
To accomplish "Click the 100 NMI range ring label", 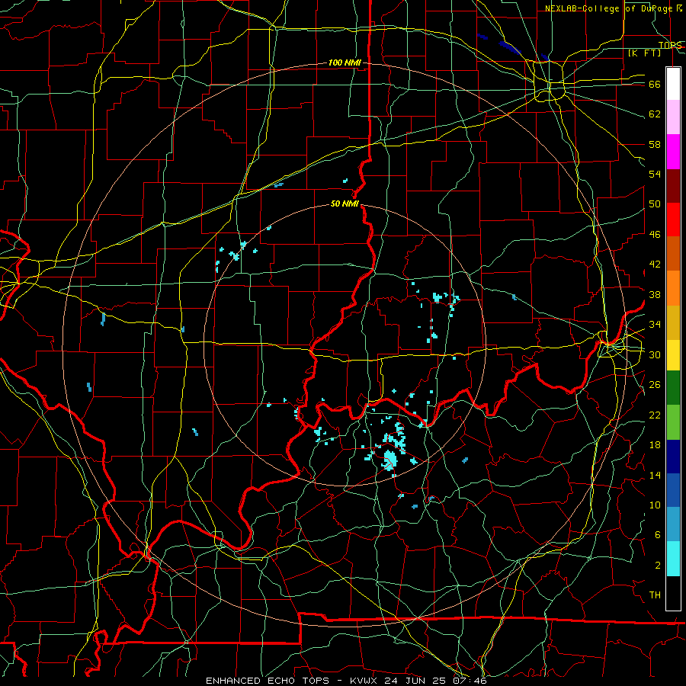I will (x=345, y=63).
